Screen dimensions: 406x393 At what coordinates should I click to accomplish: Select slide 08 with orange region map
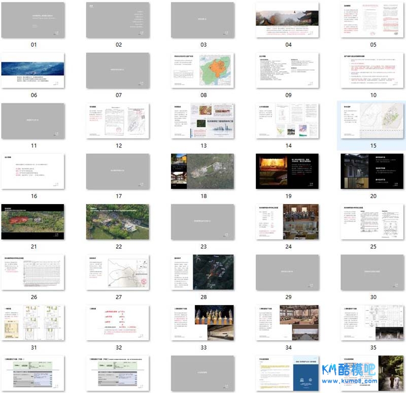pos(202,71)
